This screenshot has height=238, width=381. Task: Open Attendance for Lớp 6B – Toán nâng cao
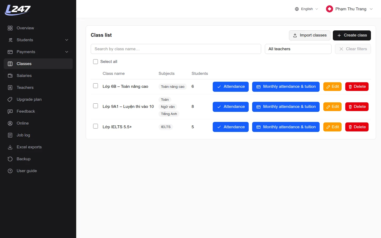[x=230, y=87]
